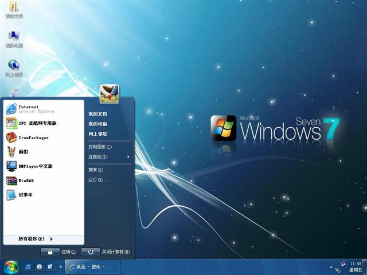Select 我的电脑 in Start menu right pane
Screen dimensions: 367x275
(97, 124)
